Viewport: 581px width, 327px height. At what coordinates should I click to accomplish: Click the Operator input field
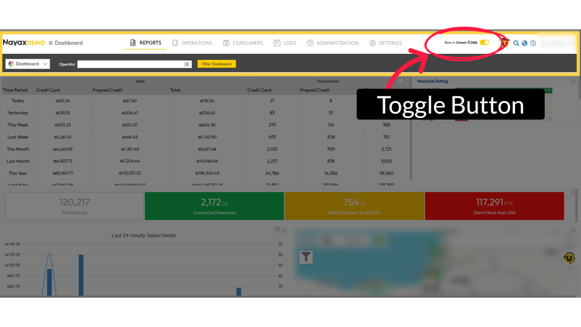click(130, 64)
